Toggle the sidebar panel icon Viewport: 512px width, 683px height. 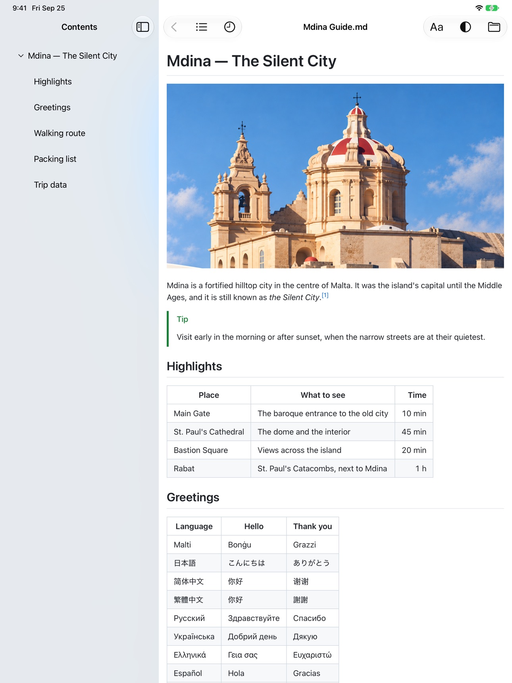click(142, 27)
